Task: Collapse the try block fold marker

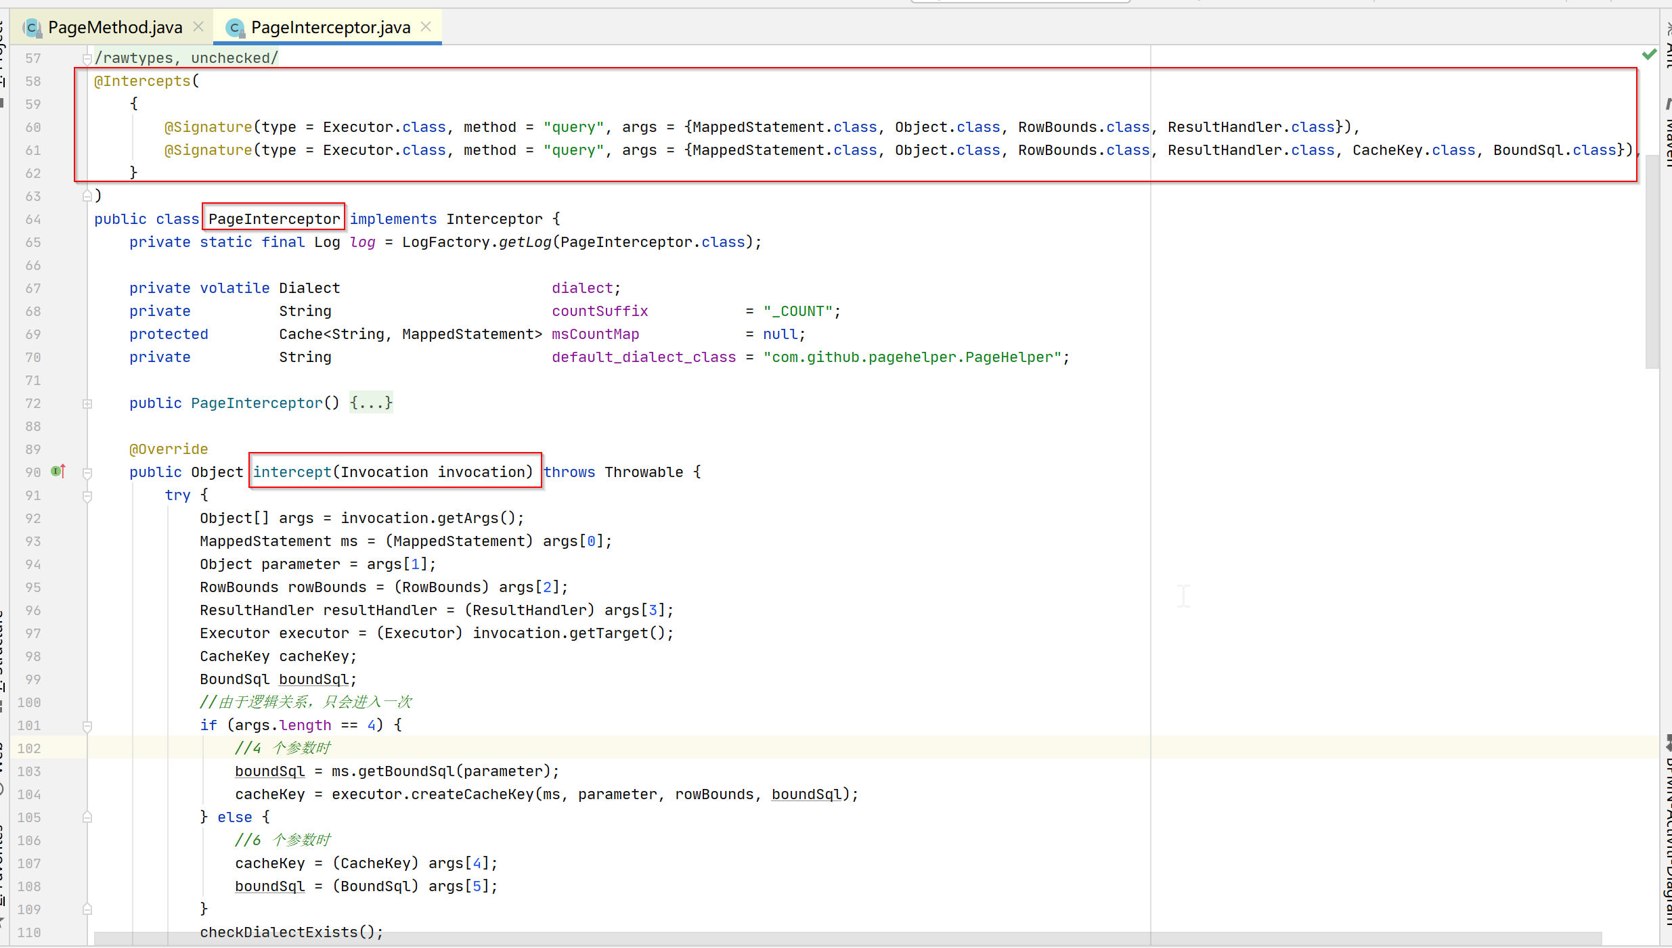Action: [87, 496]
